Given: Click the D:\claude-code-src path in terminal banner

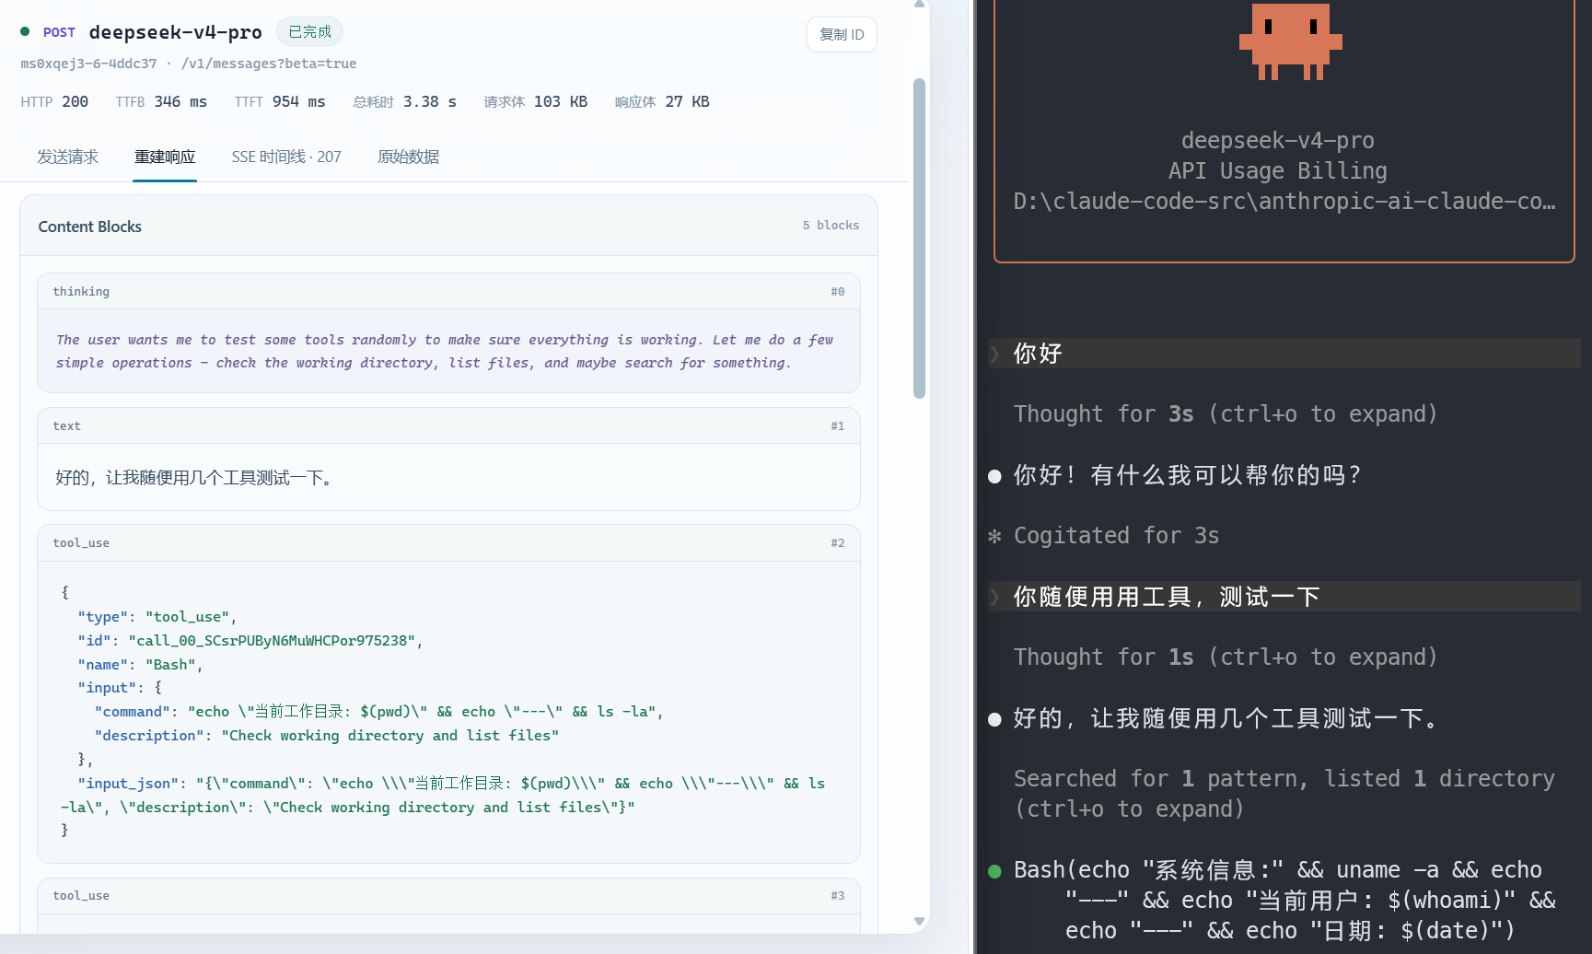Looking at the screenshot, I should [x=1284, y=202].
